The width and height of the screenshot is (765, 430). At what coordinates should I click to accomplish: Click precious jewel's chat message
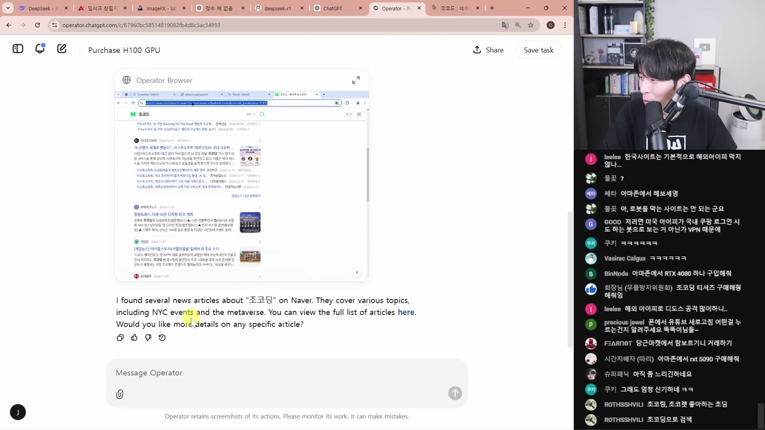click(672, 326)
